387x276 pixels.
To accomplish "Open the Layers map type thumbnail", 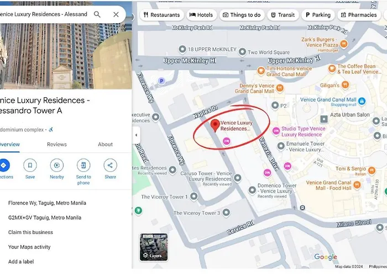I will click(x=154, y=247).
